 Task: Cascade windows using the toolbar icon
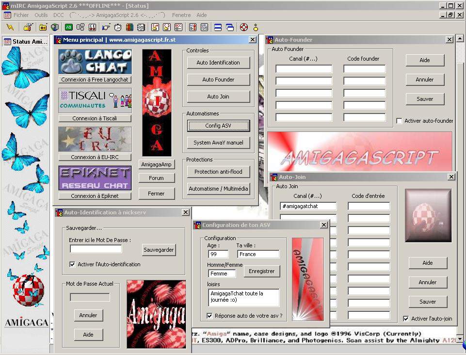(x=230, y=28)
